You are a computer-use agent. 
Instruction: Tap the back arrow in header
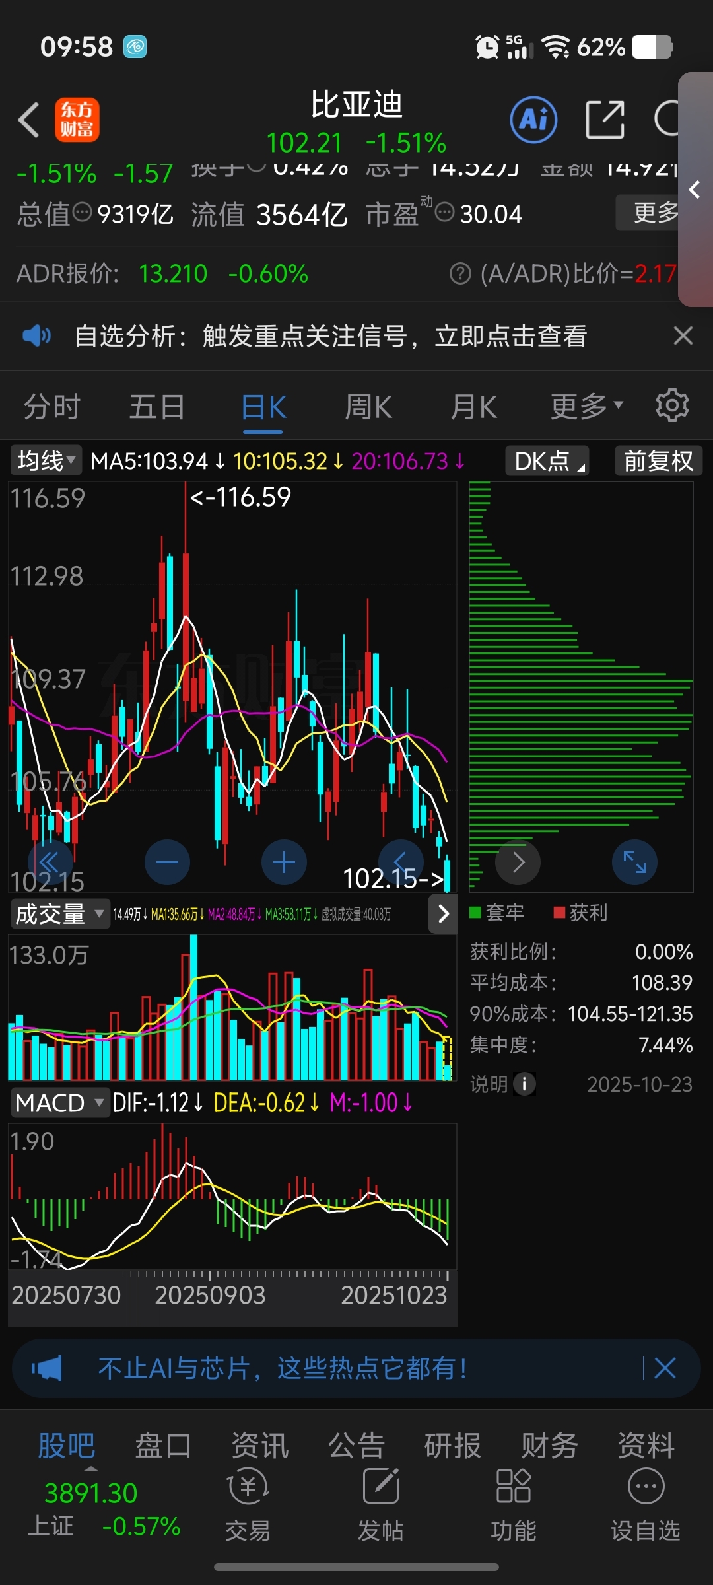click(x=29, y=120)
